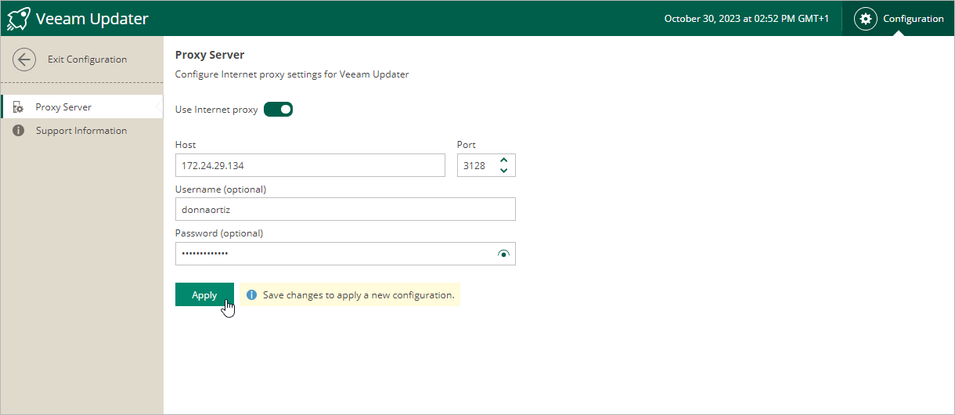Image resolution: width=955 pixels, height=415 pixels.
Task: Click the Veeam Updater rocket logo
Action: (x=19, y=18)
